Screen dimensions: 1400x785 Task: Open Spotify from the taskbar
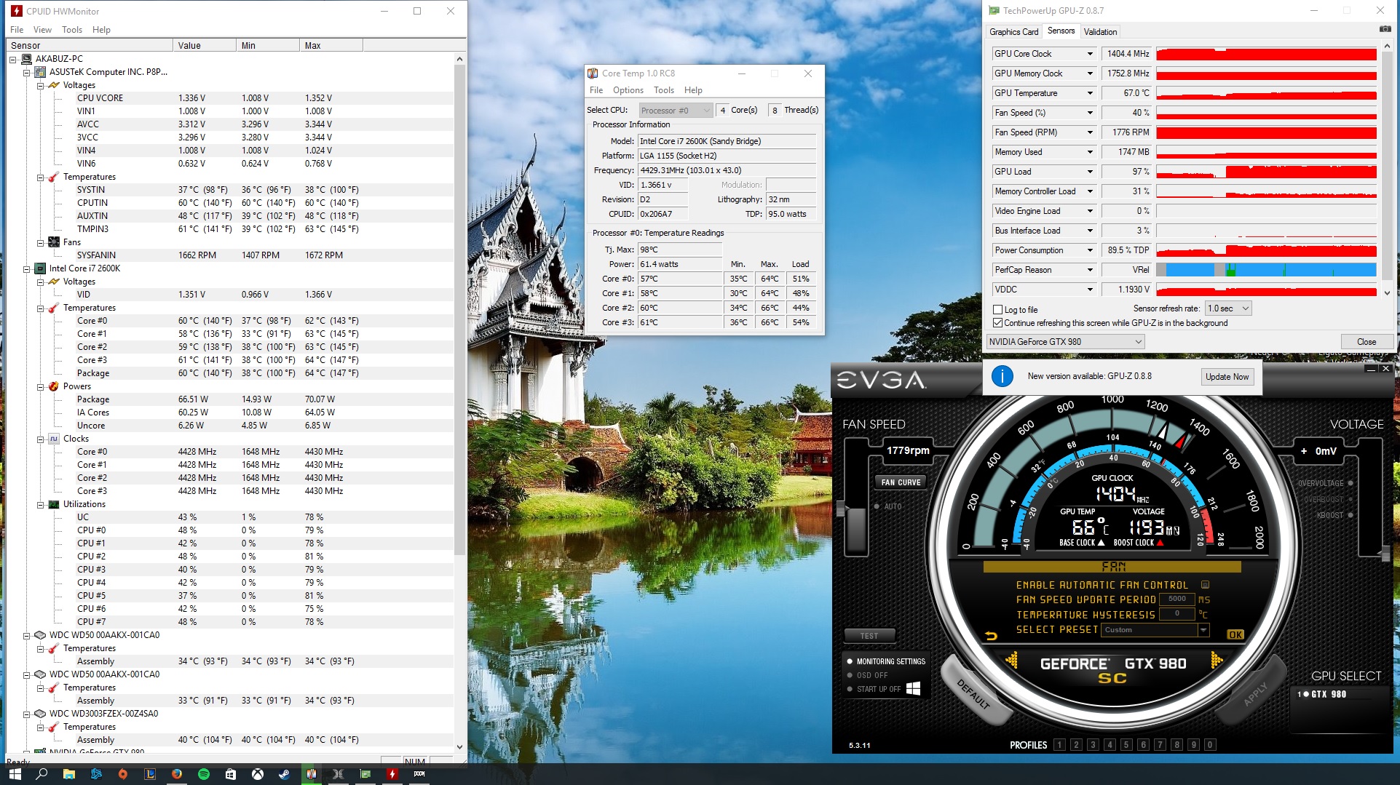point(203,774)
